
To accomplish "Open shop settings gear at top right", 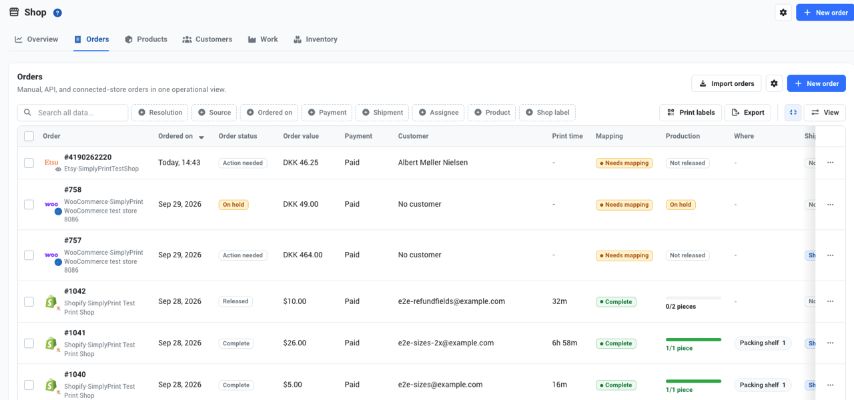I will (x=783, y=13).
